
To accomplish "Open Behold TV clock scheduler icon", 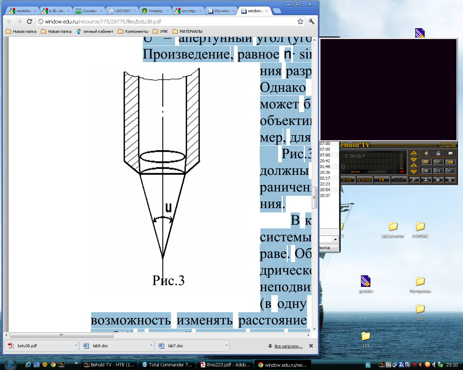I will click(438, 180).
